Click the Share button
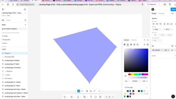Screen dimensions: 176x99 173,9
